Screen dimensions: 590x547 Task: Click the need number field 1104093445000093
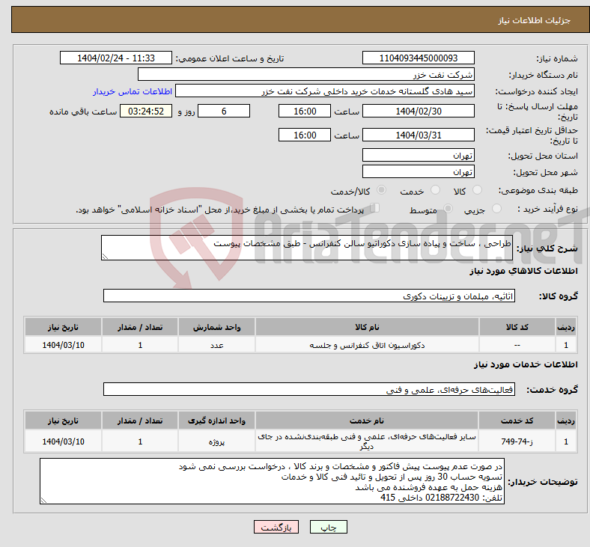(419, 58)
